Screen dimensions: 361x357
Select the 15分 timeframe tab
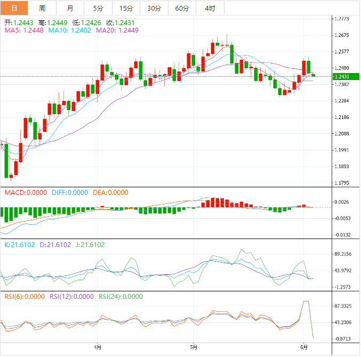tap(126, 8)
